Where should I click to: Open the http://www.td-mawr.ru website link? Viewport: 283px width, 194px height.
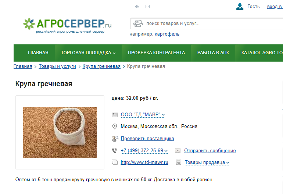coord(144,162)
